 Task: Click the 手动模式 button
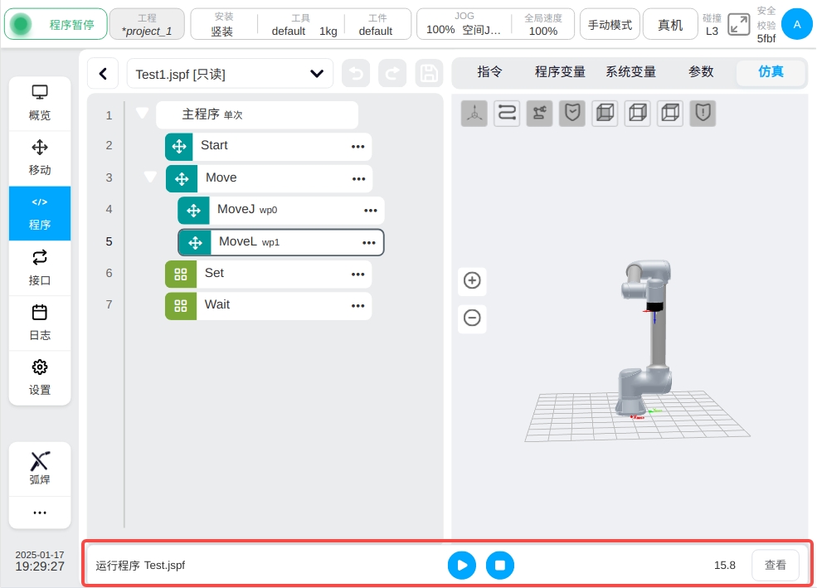coord(610,25)
